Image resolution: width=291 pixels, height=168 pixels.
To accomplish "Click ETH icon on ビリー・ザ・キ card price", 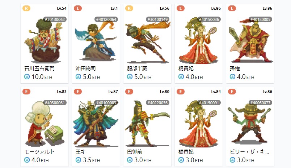I will click(x=232, y=160).
